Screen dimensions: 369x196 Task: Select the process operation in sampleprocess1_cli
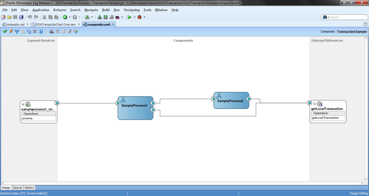(27, 118)
